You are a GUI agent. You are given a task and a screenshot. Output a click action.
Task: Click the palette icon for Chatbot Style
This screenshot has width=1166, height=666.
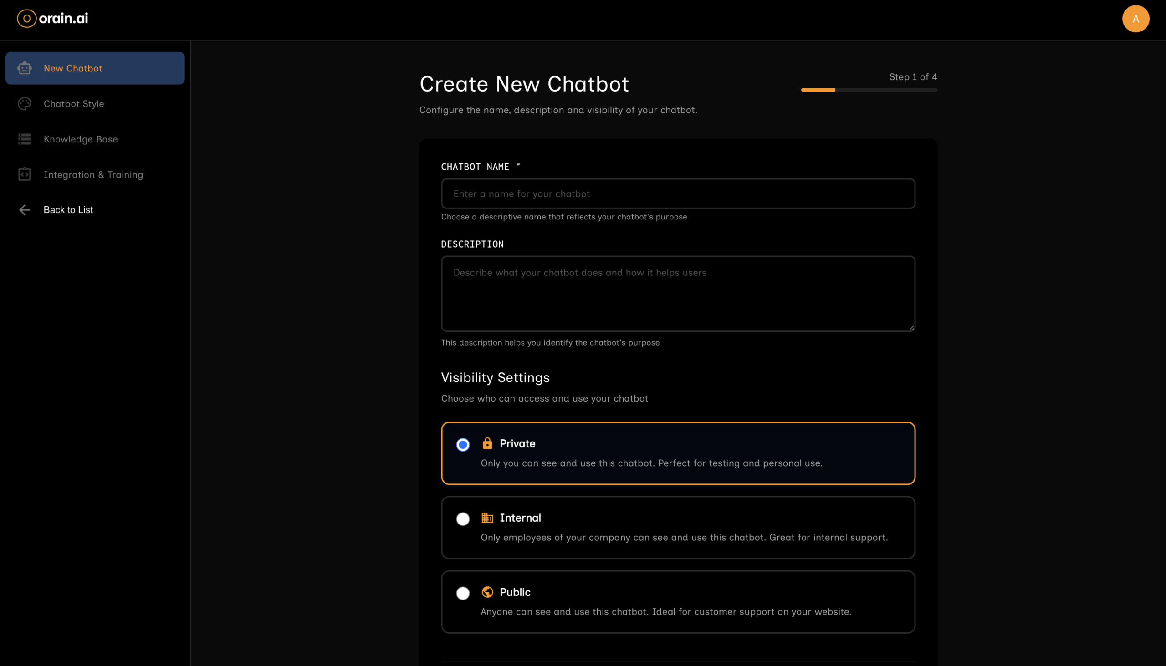point(24,104)
